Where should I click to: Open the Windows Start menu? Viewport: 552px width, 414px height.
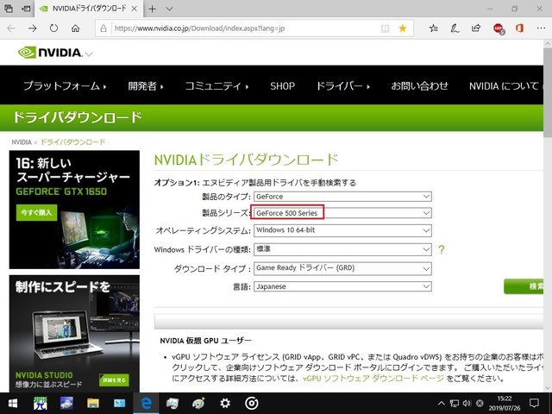pyautogui.click(x=13, y=403)
